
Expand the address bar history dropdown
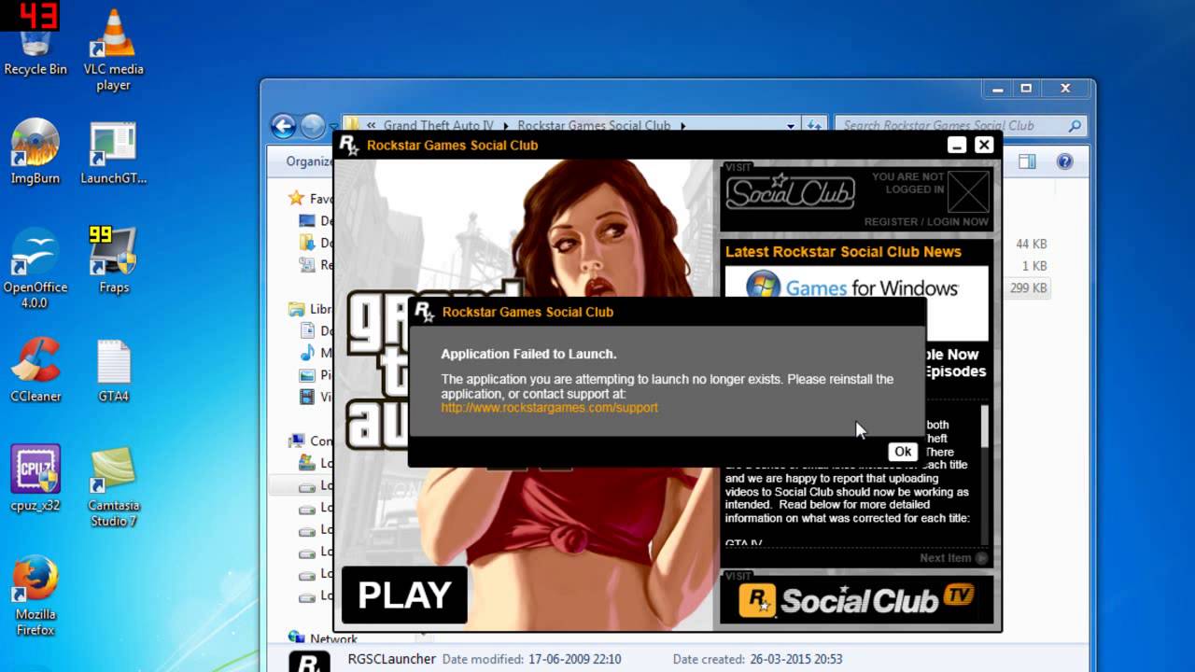click(x=791, y=125)
